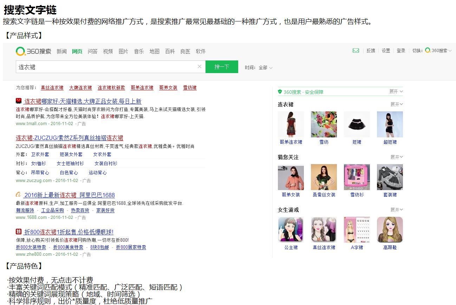This screenshot has height=305, width=456.
Task: Click the suggested search 真丝连衣裙
Action: pyautogui.click(x=52, y=87)
